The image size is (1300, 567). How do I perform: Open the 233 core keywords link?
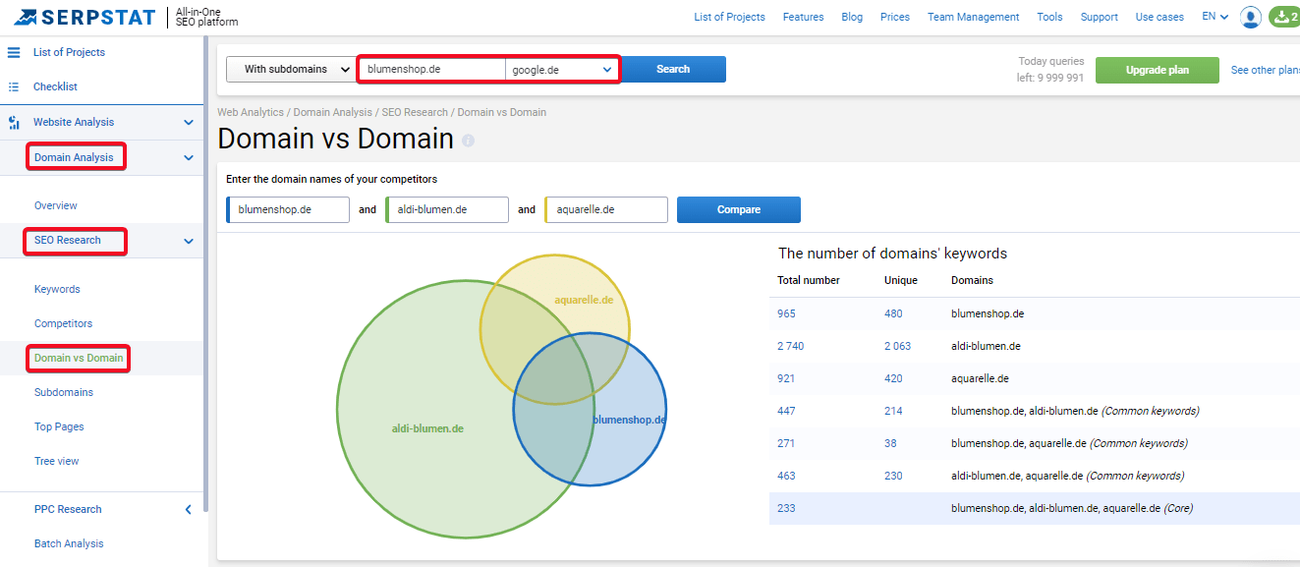(786, 508)
